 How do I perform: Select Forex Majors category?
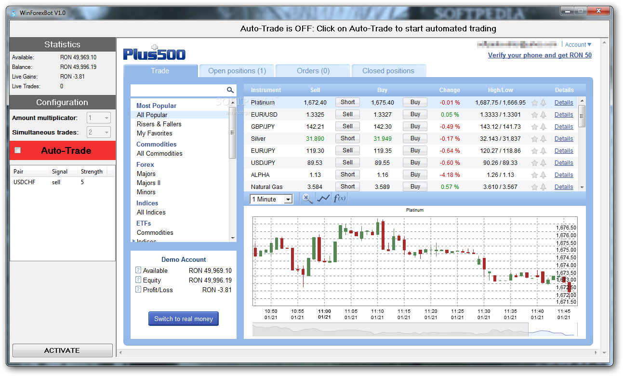(146, 174)
